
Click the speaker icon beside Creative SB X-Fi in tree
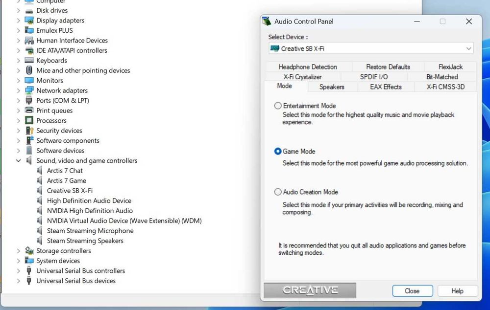[40, 191]
